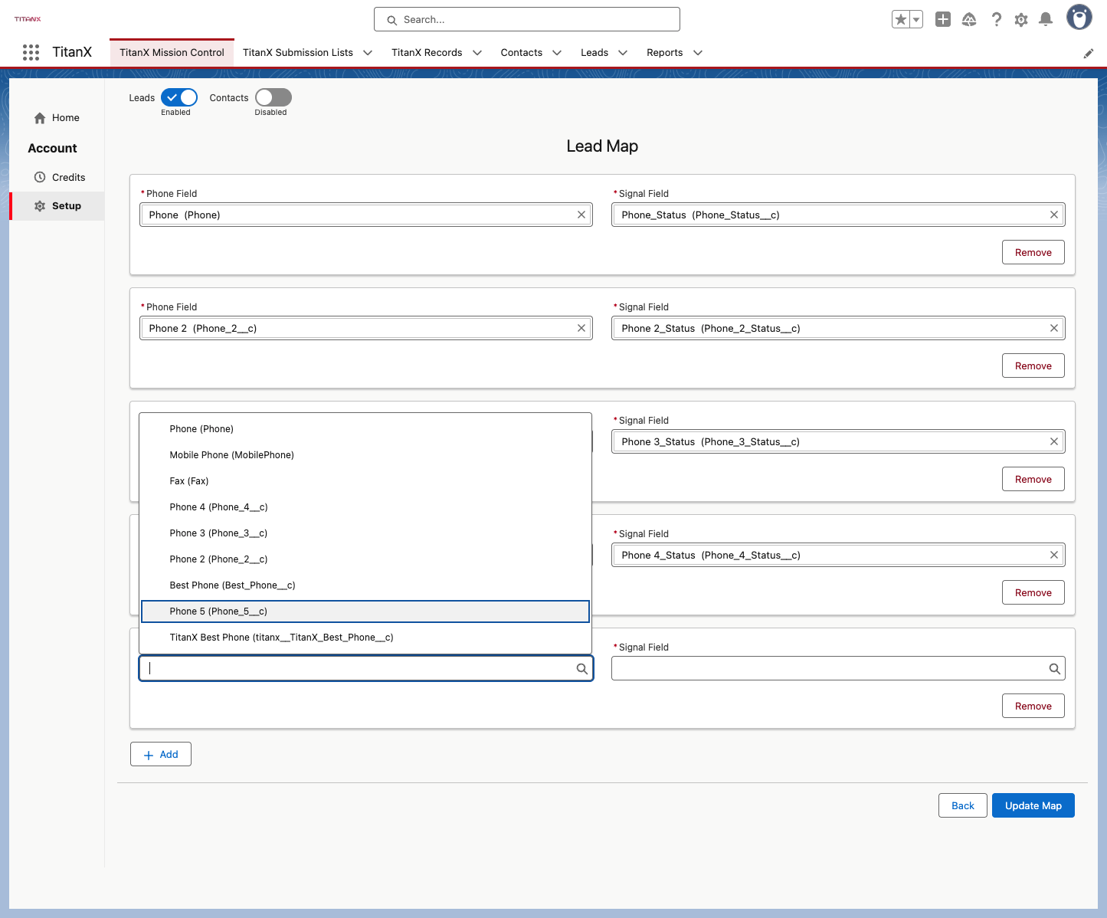The width and height of the screenshot is (1107, 918).
Task: Select Phone 5 (Phone_5__c) option
Action: pos(365,611)
